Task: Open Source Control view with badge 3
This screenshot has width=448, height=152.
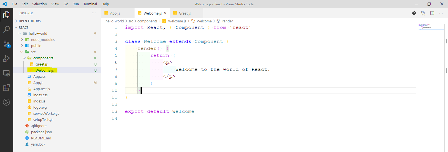Action: tap(6, 44)
